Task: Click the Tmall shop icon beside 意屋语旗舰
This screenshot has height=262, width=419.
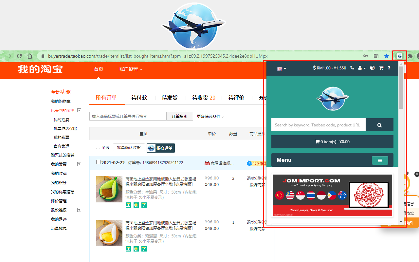Action: [207, 163]
